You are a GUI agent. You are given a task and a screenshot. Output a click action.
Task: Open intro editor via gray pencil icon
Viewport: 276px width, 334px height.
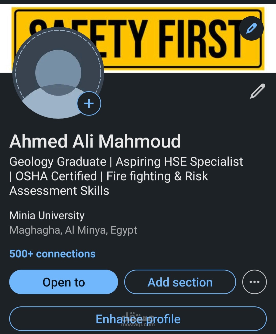[257, 91]
